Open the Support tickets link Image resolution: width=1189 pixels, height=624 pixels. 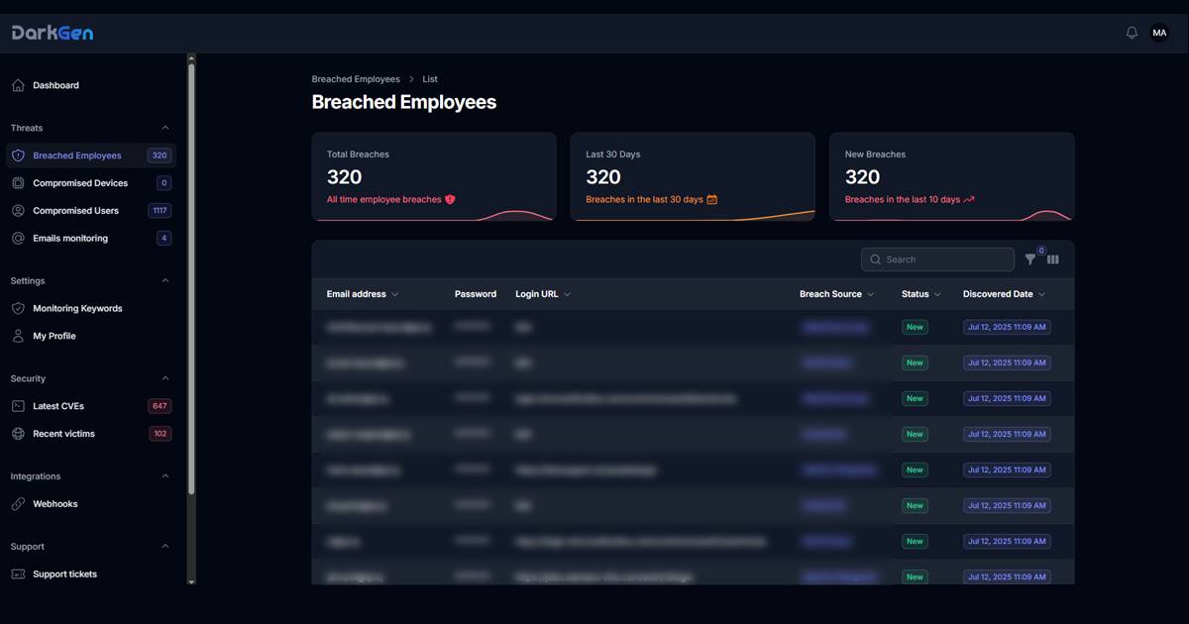point(64,574)
